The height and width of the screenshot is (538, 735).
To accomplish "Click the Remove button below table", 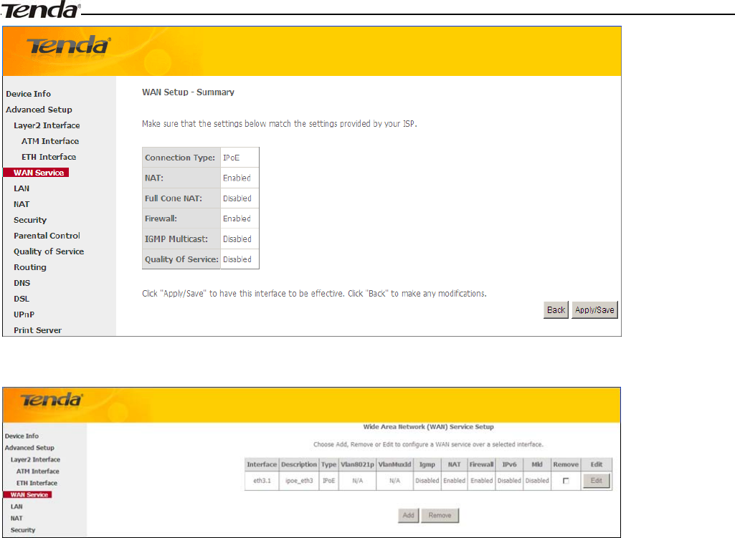I will (x=440, y=515).
